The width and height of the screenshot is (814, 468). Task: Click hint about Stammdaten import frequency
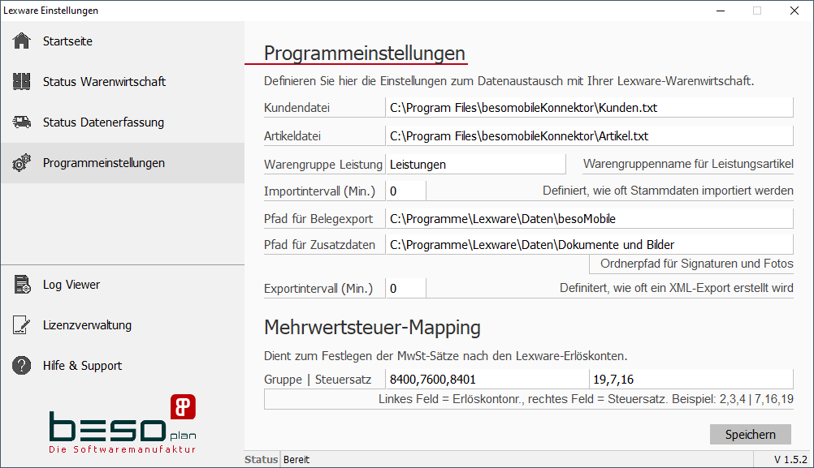coord(668,191)
